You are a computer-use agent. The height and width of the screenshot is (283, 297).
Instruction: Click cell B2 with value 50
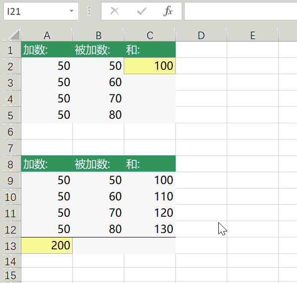[99, 66]
